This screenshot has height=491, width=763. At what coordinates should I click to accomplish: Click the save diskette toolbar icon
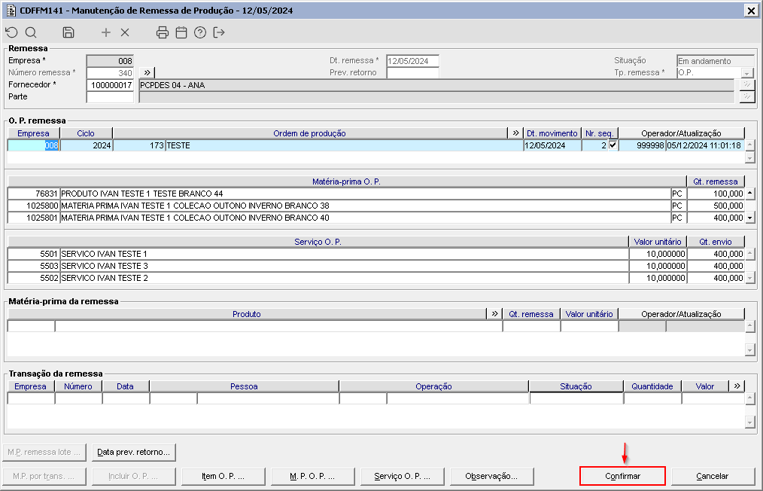coord(68,32)
